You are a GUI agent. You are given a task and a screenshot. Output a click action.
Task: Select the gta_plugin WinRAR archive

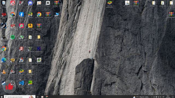pos(39,26)
